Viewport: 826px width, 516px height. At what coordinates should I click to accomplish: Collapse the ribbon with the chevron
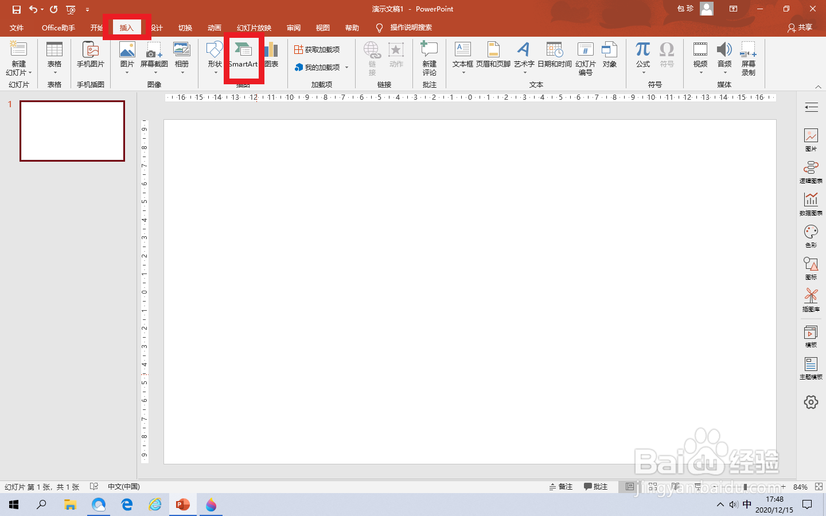coord(818,87)
